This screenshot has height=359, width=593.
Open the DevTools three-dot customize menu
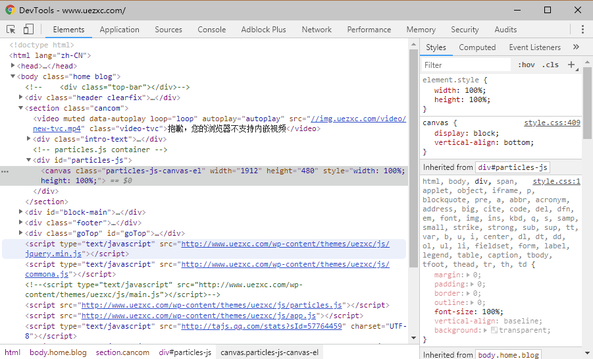pyautogui.click(x=582, y=30)
